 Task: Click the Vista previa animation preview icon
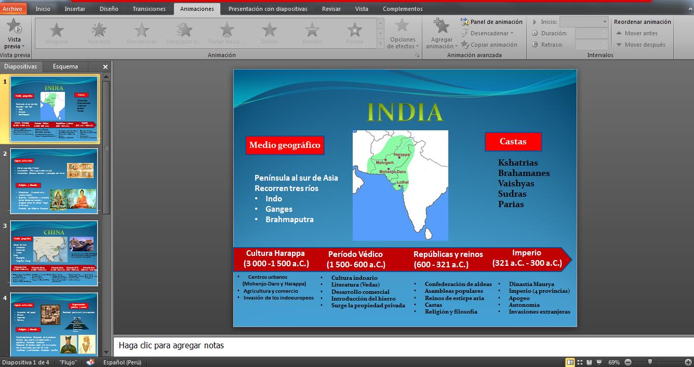tap(14, 27)
